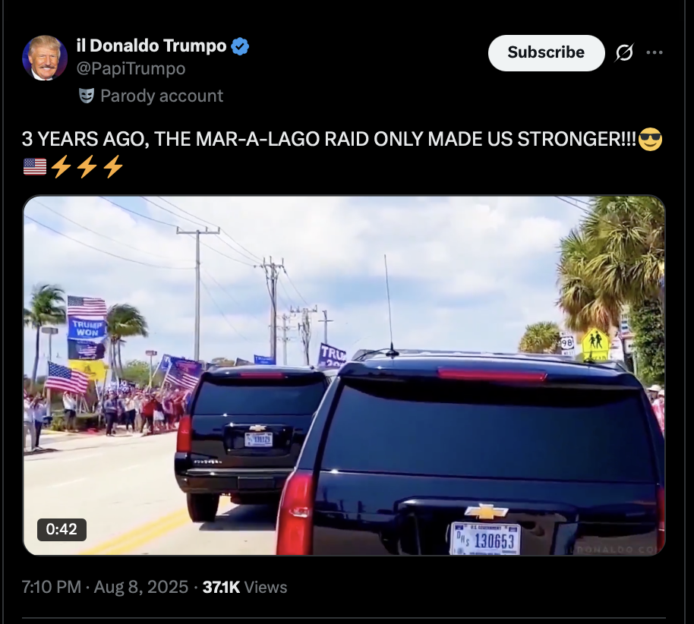This screenshot has width=694, height=624.
Task: Click the Subscribe button
Action: pos(546,52)
